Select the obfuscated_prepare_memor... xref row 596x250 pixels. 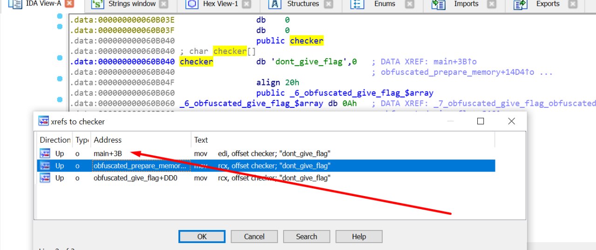(266, 165)
